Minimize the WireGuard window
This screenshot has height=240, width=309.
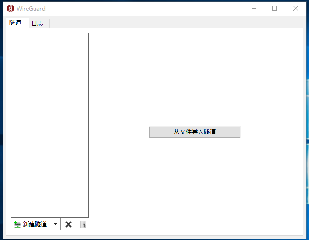(x=254, y=8)
